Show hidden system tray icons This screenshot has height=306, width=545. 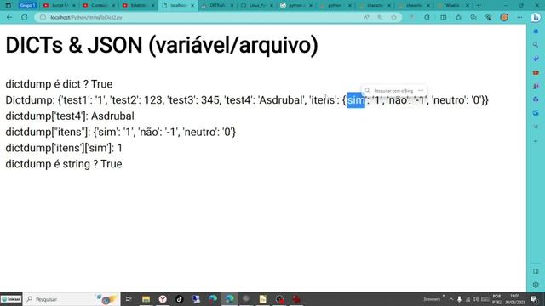tap(451, 299)
